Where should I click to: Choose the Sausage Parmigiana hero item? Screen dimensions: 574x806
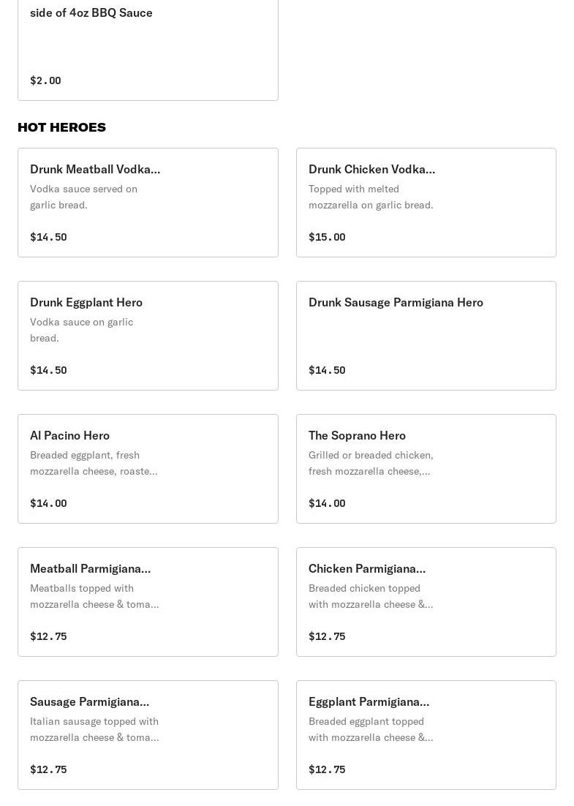148,735
